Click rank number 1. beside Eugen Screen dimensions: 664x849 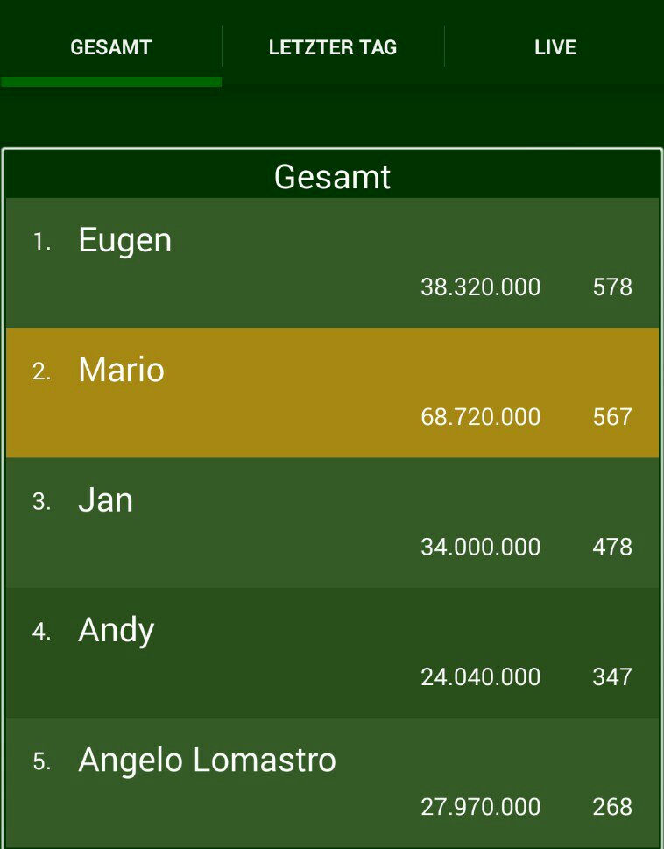42,243
